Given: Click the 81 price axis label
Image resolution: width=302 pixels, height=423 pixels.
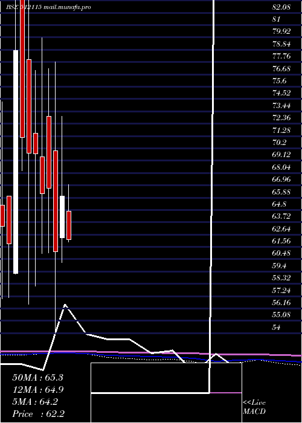Looking at the screenshot, I should click(x=277, y=19).
